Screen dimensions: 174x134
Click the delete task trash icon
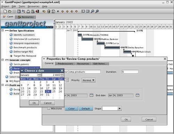click(x=49, y=11)
